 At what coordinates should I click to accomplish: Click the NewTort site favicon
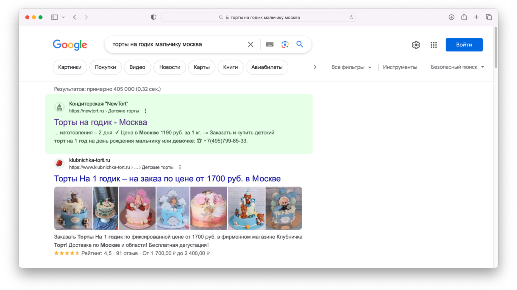(59, 107)
